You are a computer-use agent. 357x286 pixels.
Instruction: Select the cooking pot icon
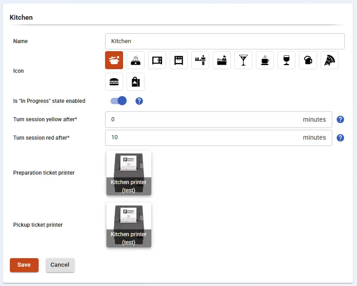114,60
